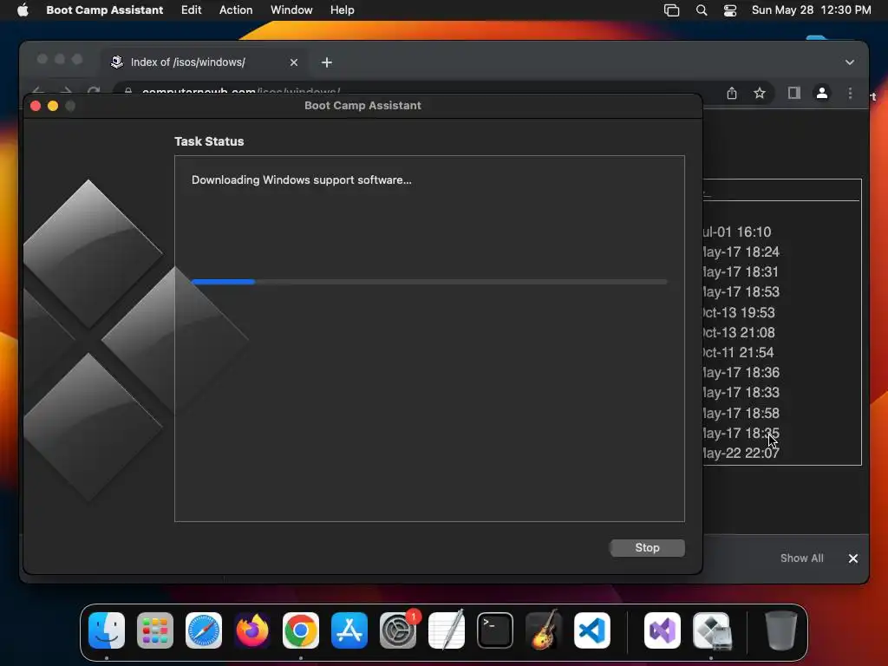Image resolution: width=888 pixels, height=666 pixels.
Task: Click Show All in downloads bar
Action: 801,558
